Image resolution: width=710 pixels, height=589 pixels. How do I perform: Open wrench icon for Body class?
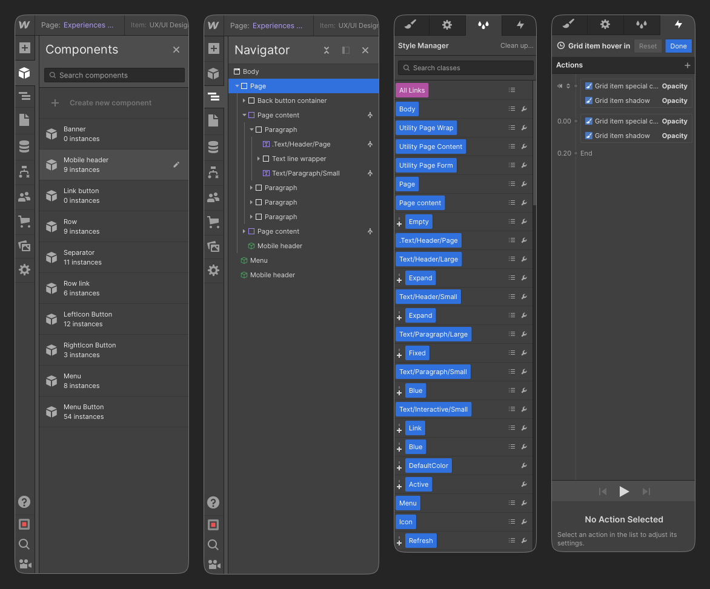click(x=524, y=109)
